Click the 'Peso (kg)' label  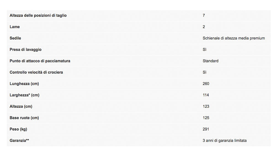(x=18, y=129)
